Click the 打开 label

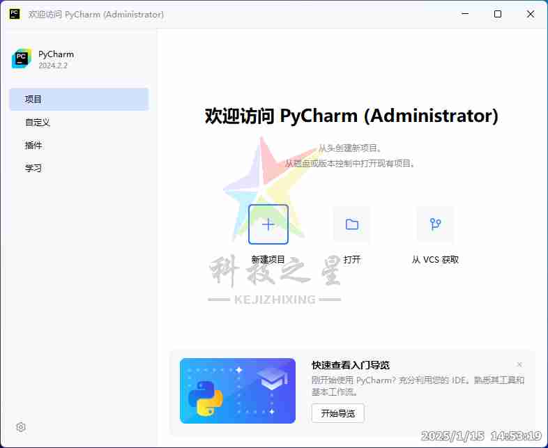point(351,259)
